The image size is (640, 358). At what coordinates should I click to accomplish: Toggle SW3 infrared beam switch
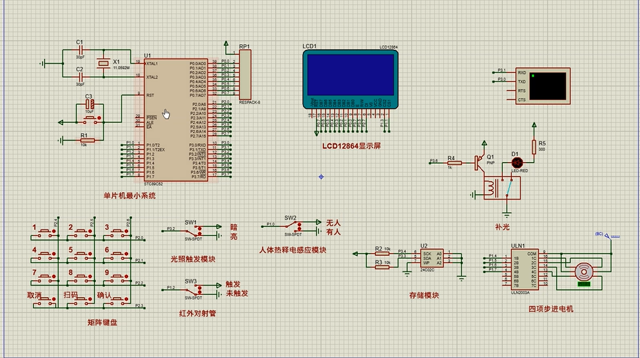[x=195, y=289]
